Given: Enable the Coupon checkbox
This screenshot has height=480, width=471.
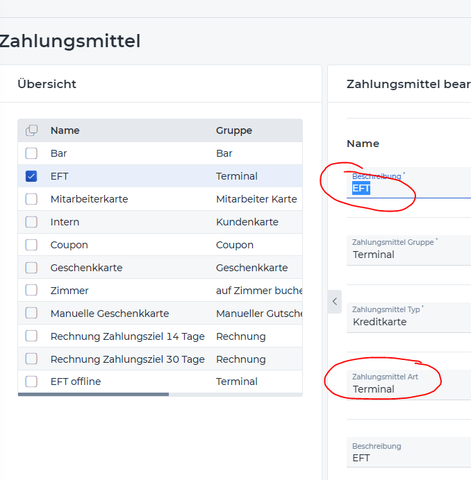Looking at the screenshot, I should pyautogui.click(x=31, y=245).
